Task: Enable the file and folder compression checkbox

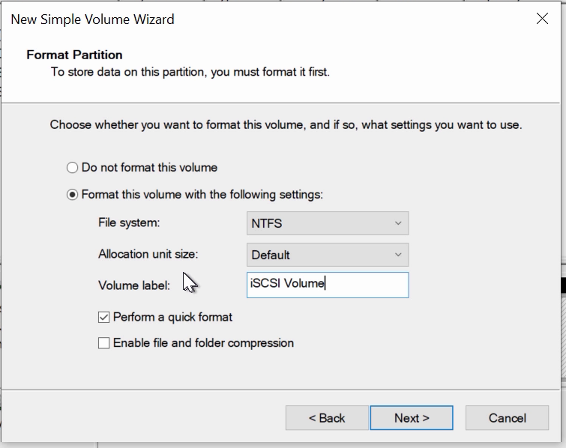Action: (x=103, y=342)
